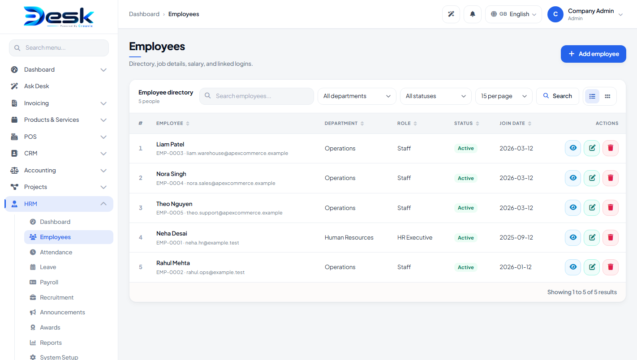
Task: View Liam Patel's employee record
Action: point(573,148)
